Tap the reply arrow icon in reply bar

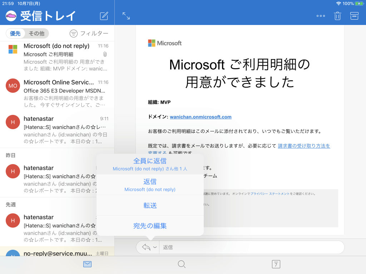pos(146,247)
